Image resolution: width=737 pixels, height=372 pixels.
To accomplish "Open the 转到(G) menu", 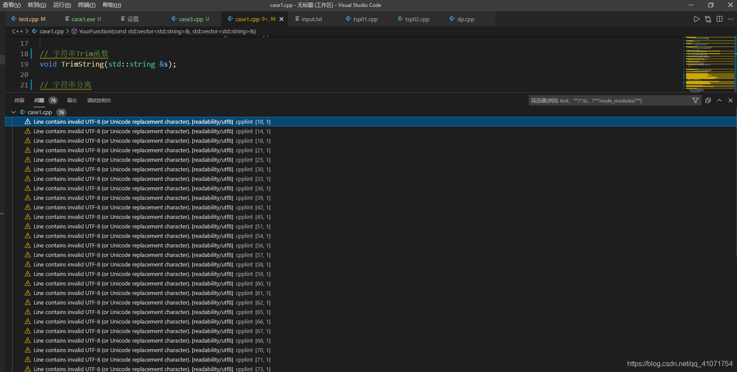I will (x=37, y=5).
